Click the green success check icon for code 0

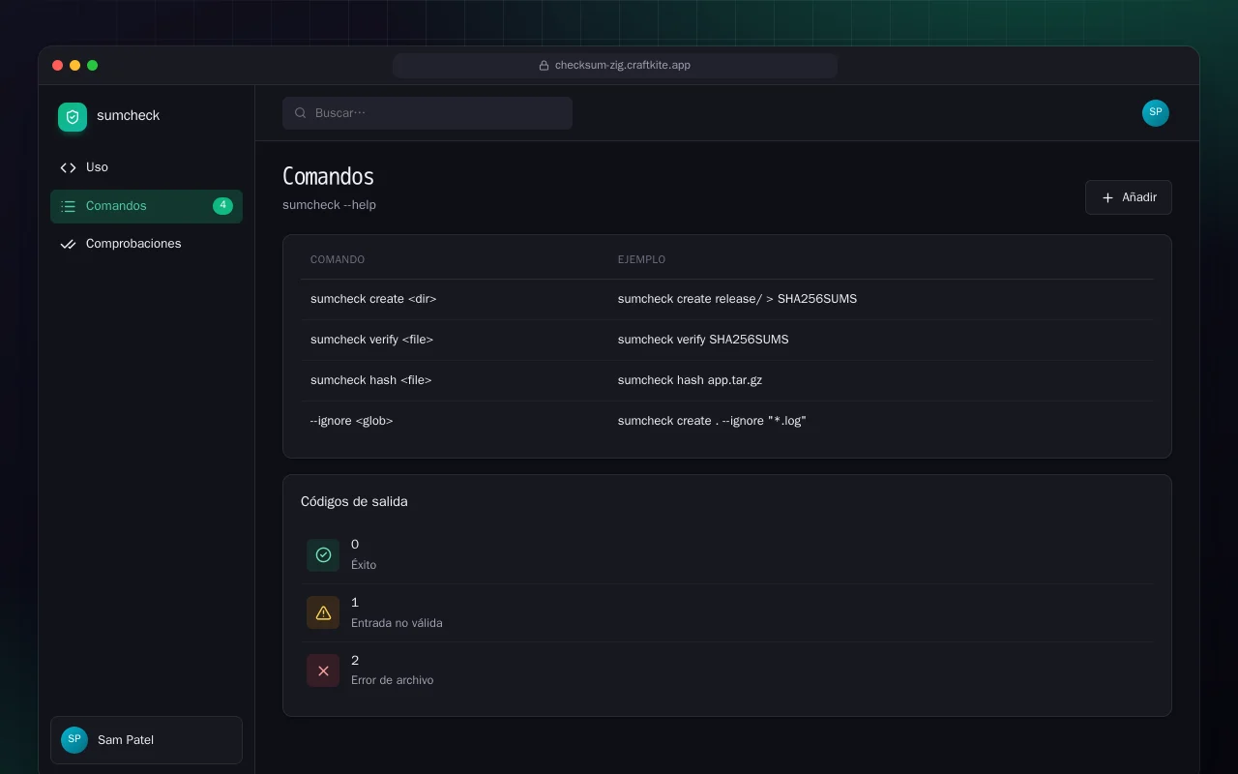(x=323, y=555)
